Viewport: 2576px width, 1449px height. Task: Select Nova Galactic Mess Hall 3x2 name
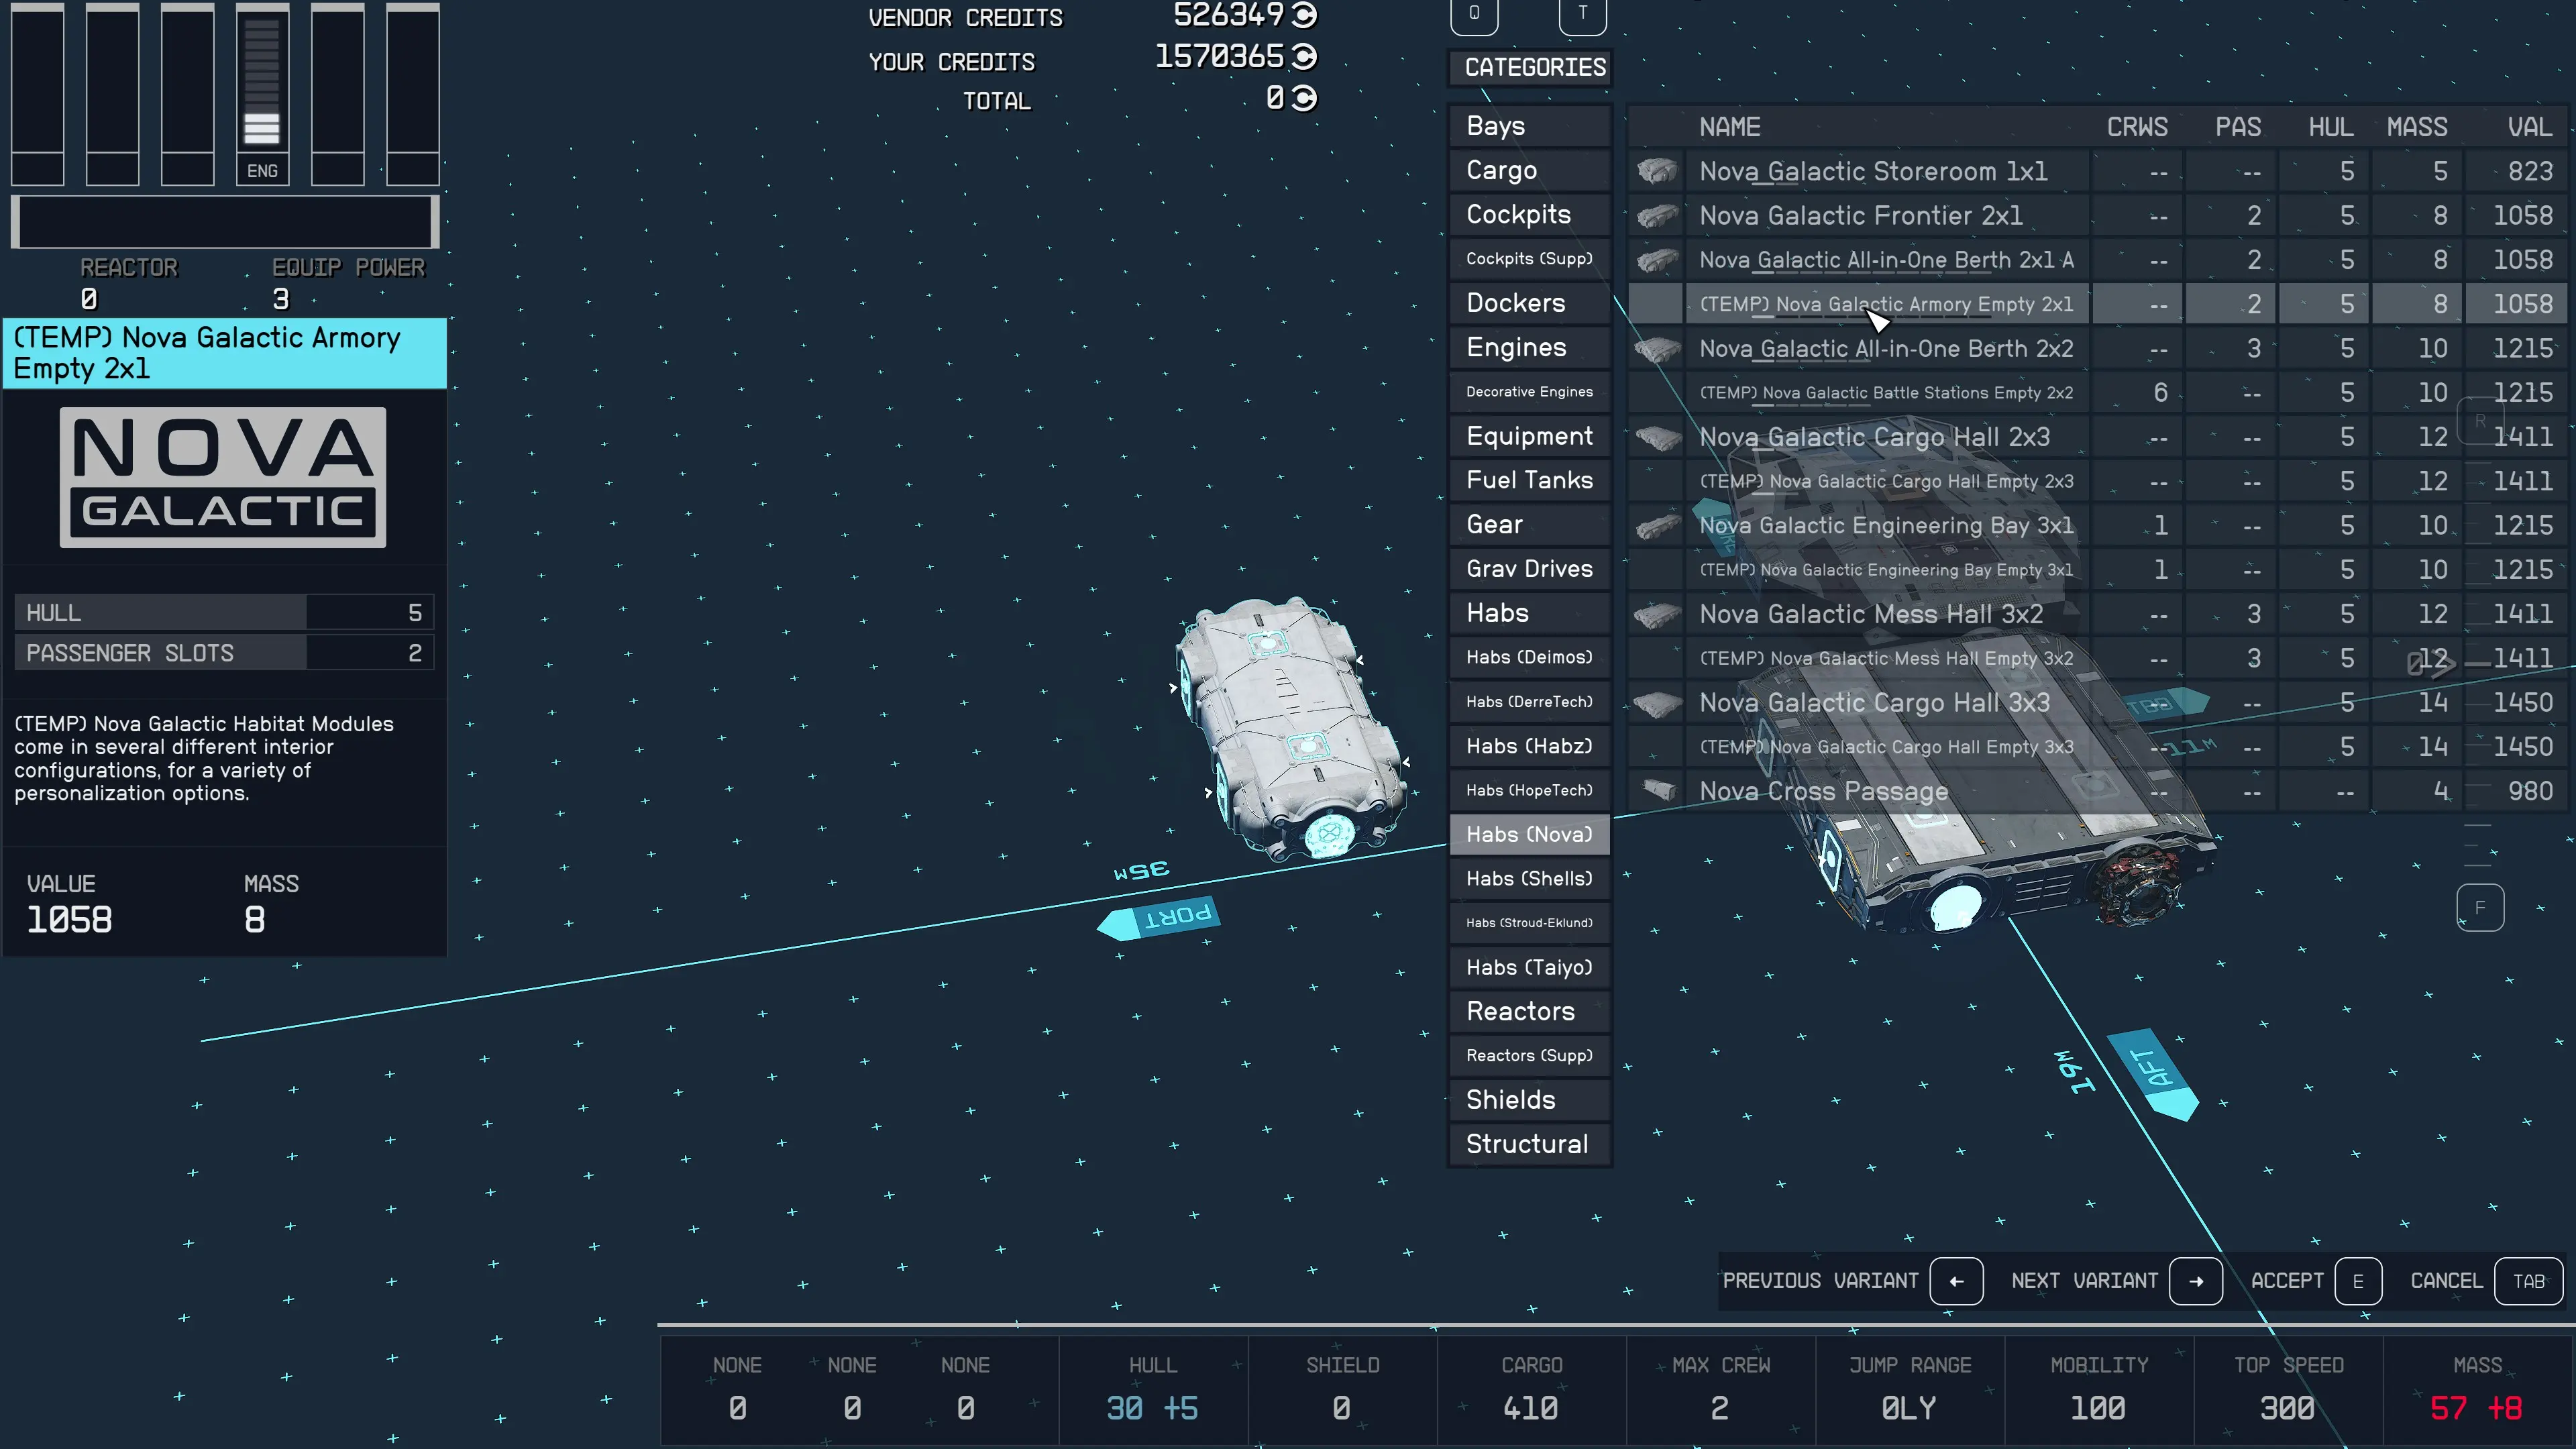[x=1871, y=614]
